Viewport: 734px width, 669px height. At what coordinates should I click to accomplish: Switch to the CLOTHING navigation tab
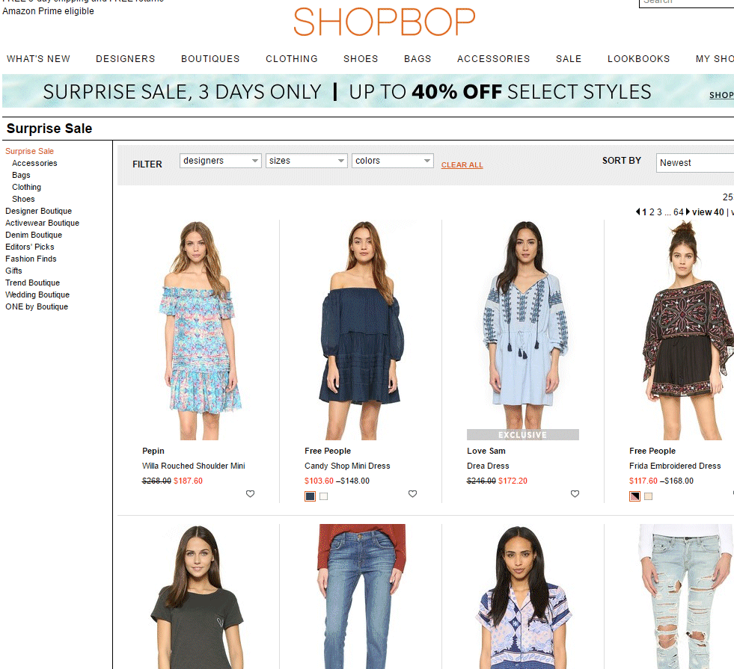(x=291, y=58)
